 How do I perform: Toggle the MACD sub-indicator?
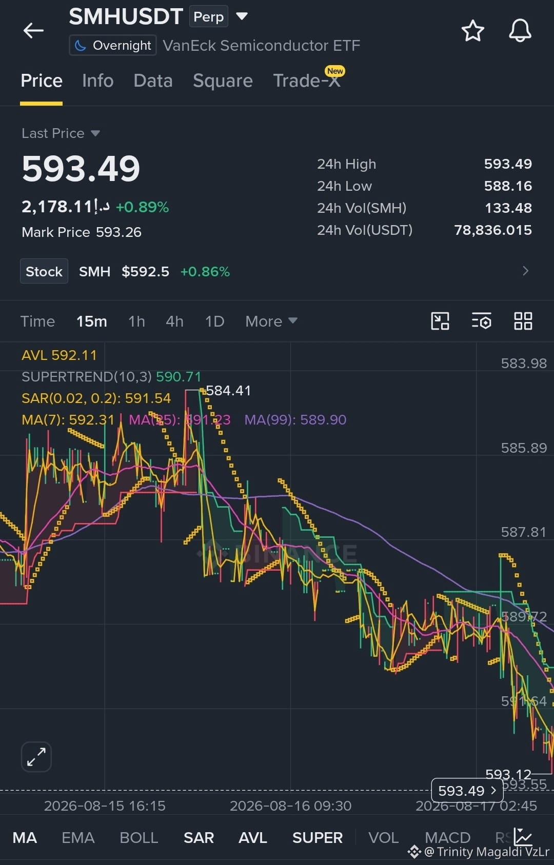pos(448,838)
